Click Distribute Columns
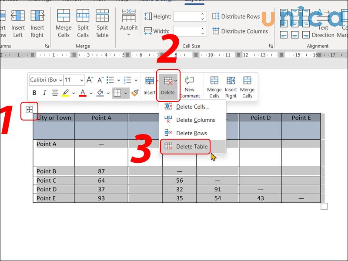Image resolution: width=348 pixels, height=261 pixels. point(240,31)
